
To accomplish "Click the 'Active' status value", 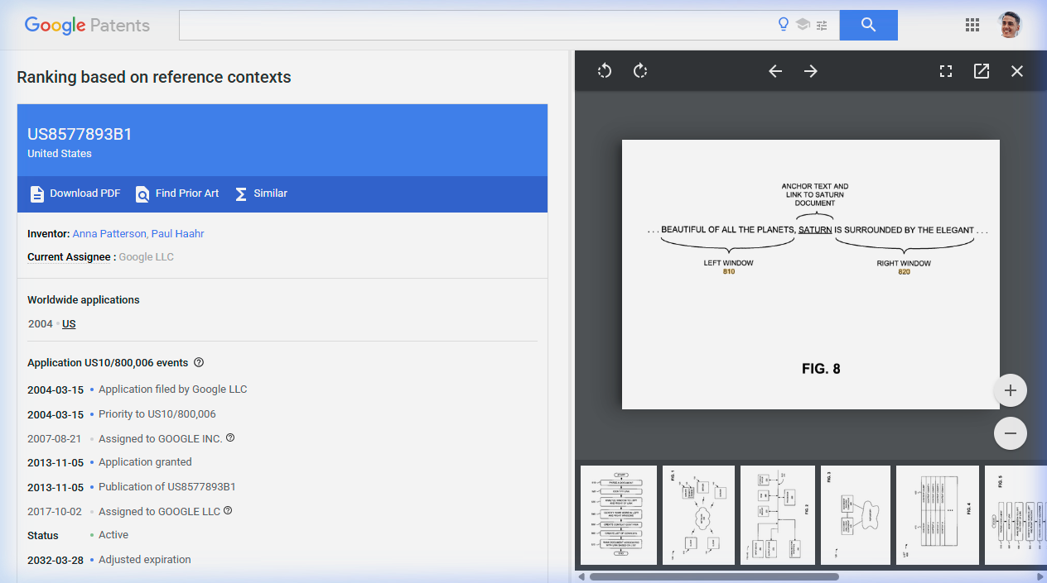I will point(113,535).
